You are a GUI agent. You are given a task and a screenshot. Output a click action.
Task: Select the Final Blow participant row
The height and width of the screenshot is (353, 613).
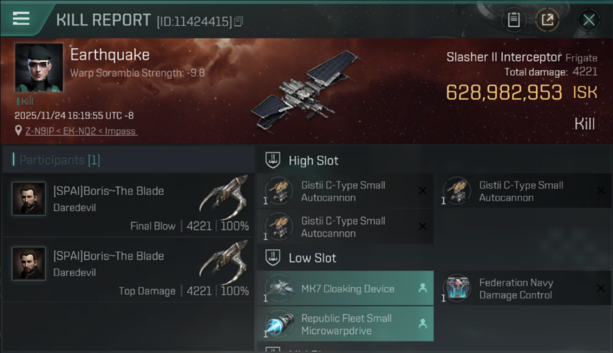pyautogui.click(x=128, y=204)
